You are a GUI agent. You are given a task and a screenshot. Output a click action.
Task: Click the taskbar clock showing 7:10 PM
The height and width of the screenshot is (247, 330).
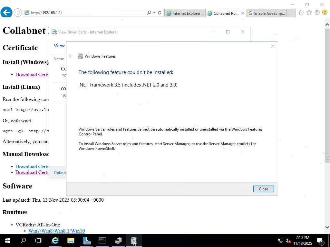[302, 241]
